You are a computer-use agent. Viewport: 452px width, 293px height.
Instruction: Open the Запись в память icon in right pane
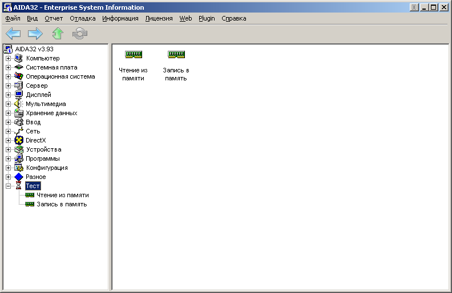click(176, 54)
